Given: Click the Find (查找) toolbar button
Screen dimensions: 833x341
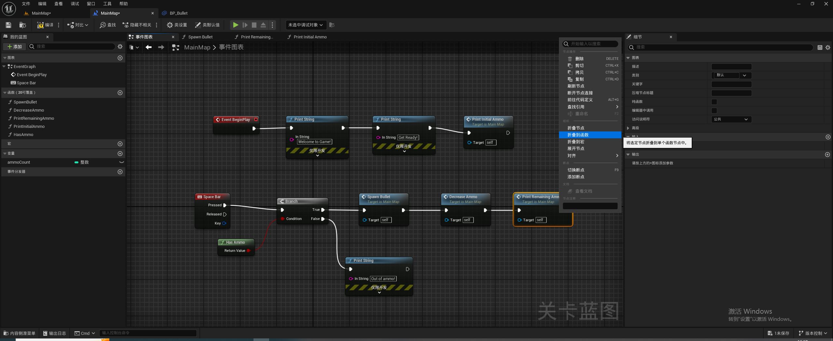Looking at the screenshot, I should [108, 25].
